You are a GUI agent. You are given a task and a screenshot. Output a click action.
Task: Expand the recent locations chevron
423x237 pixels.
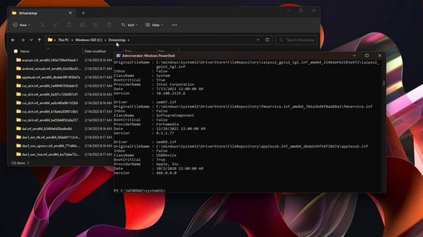click(31, 39)
